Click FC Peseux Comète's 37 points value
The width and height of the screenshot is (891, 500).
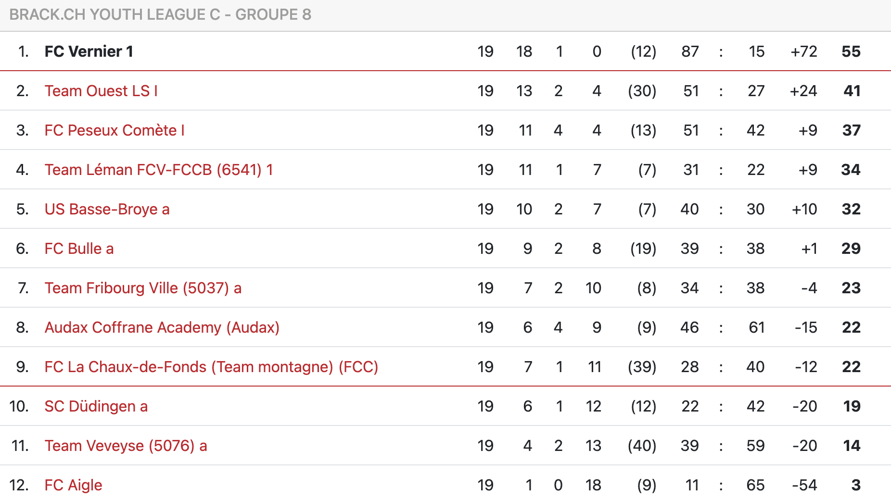coord(851,130)
